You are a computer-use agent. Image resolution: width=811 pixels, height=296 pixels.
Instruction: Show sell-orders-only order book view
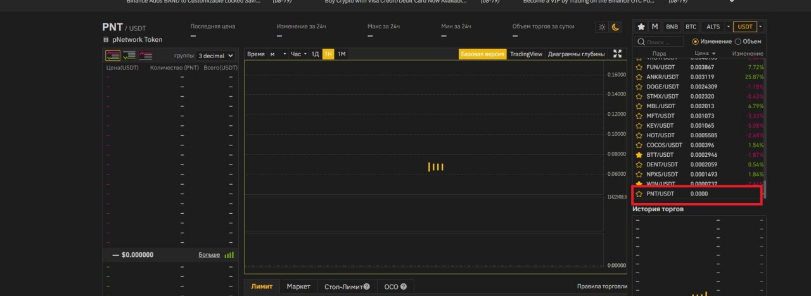145,56
